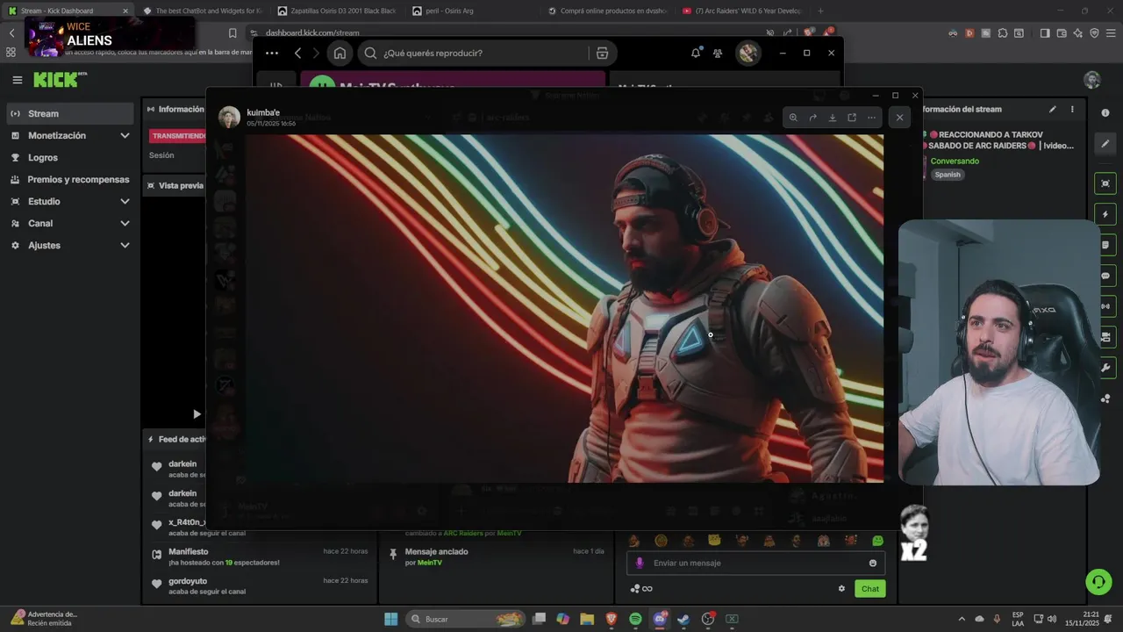Open Discord from the taskbar
This screenshot has height=632, width=1123.
660,619
